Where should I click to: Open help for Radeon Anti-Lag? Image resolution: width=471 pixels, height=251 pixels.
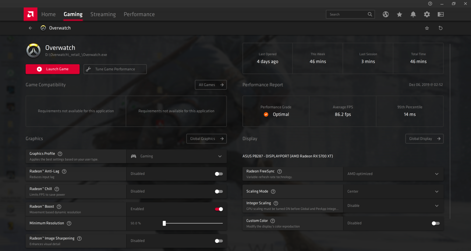point(64,171)
